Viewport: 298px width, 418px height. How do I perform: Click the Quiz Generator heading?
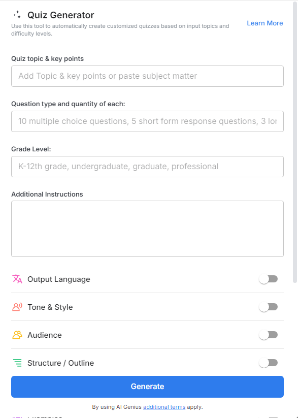62,15
